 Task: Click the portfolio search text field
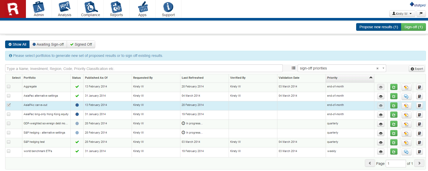point(144,68)
